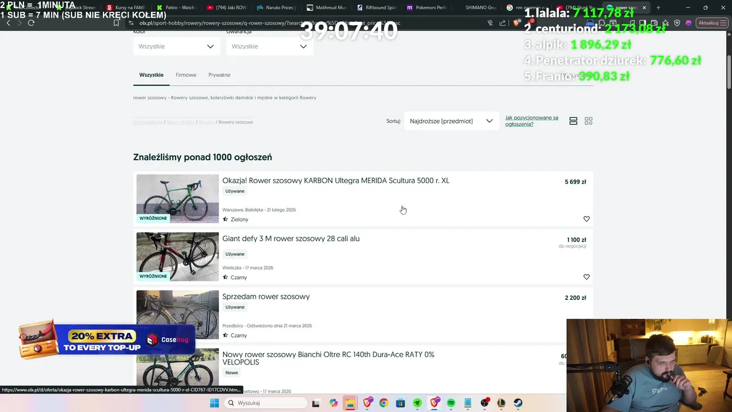Open the Merida Scultura 5000 listing title
Screen dimensions: 732x412
(336, 181)
